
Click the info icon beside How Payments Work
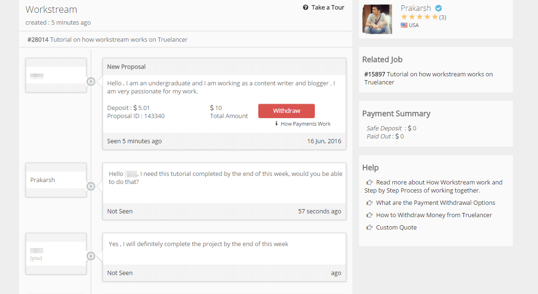click(276, 124)
